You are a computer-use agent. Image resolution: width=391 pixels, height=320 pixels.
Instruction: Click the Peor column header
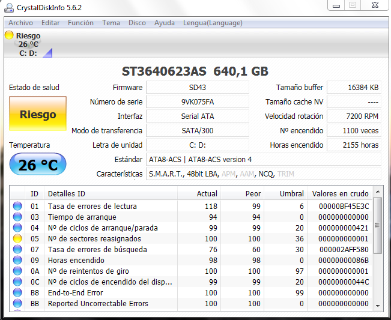[x=242, y=193]
